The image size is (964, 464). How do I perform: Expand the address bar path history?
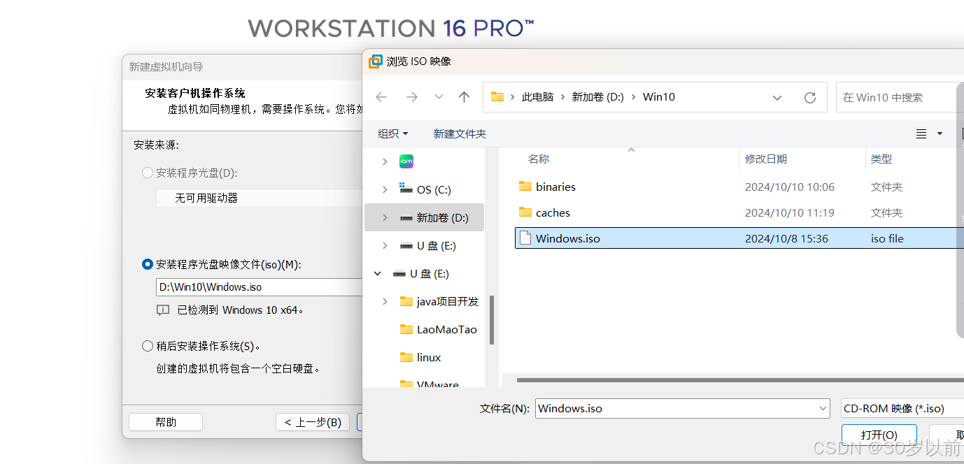777,97
